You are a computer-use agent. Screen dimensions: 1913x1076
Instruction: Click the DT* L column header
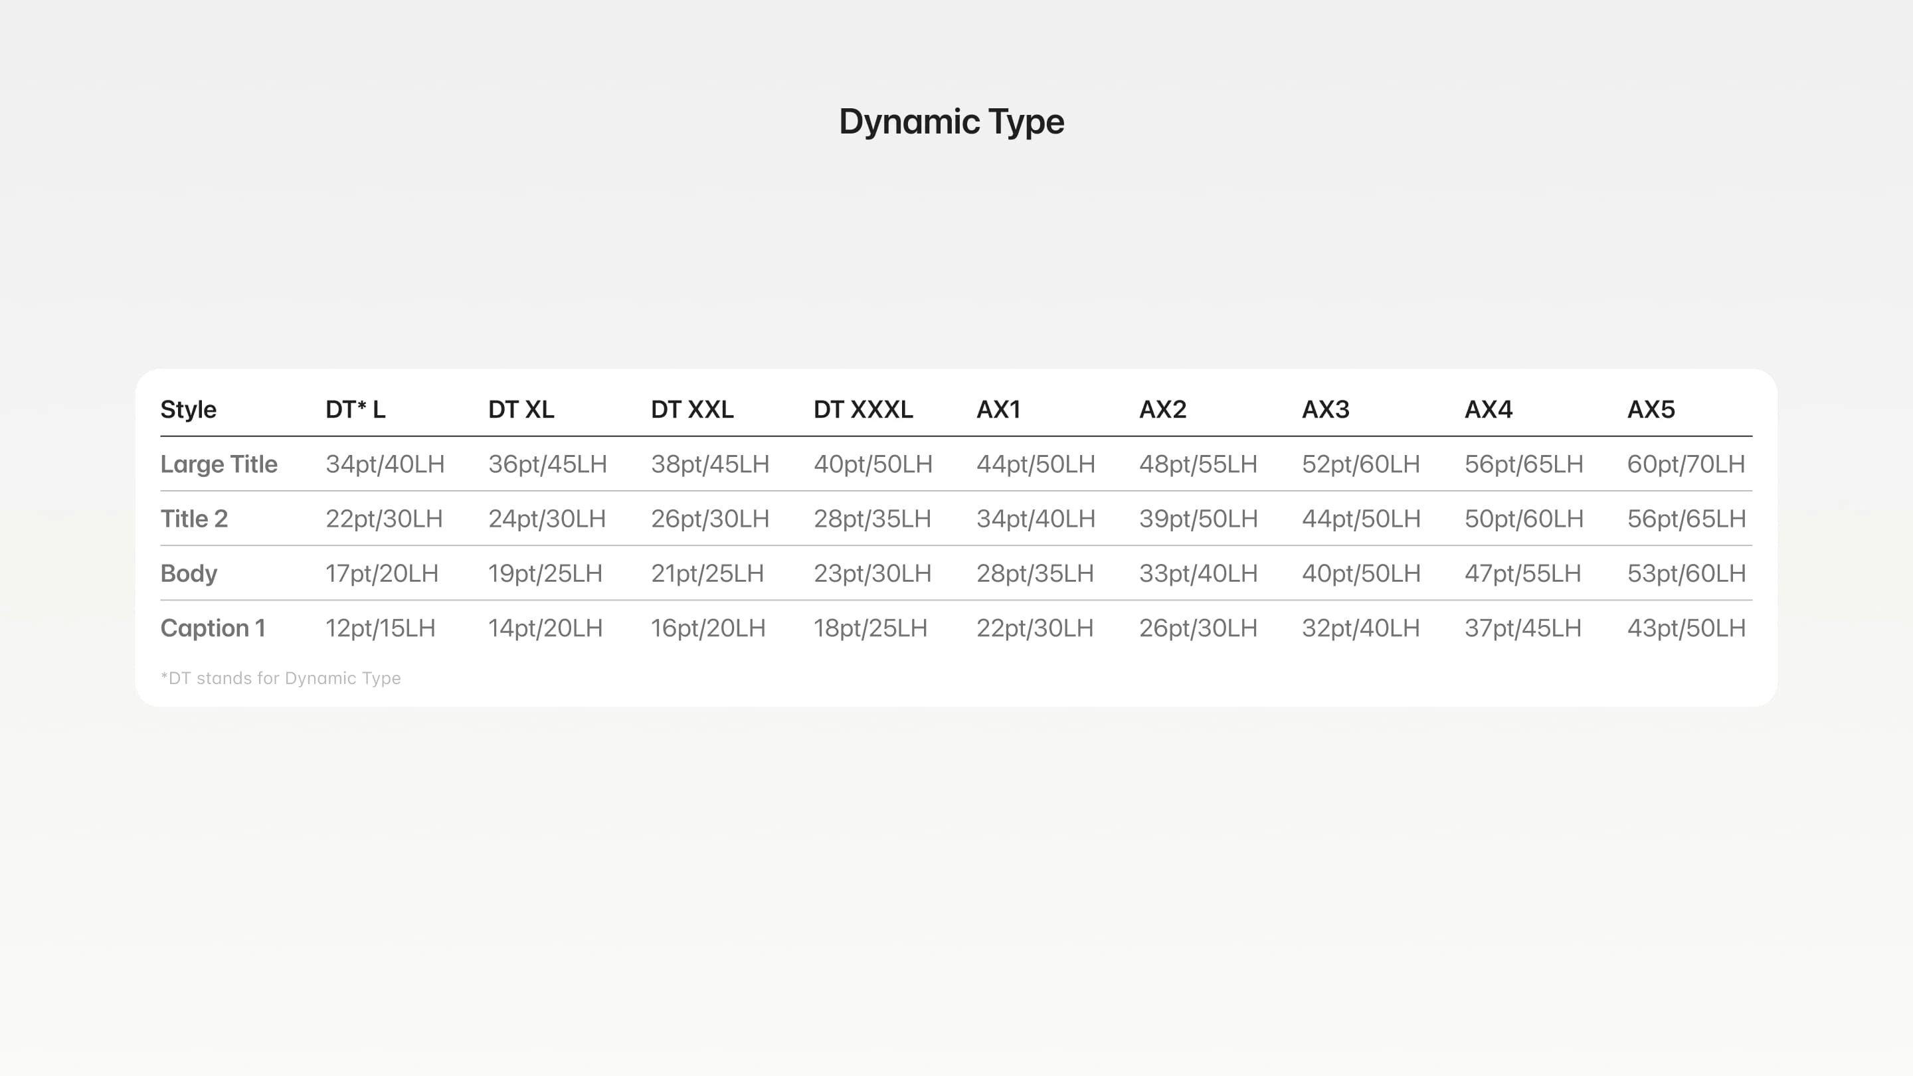[x=356, y=409]
